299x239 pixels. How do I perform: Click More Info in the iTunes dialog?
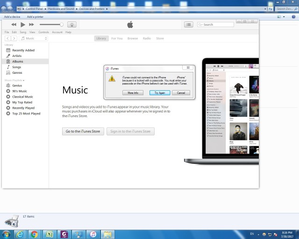tap(133, 93)
